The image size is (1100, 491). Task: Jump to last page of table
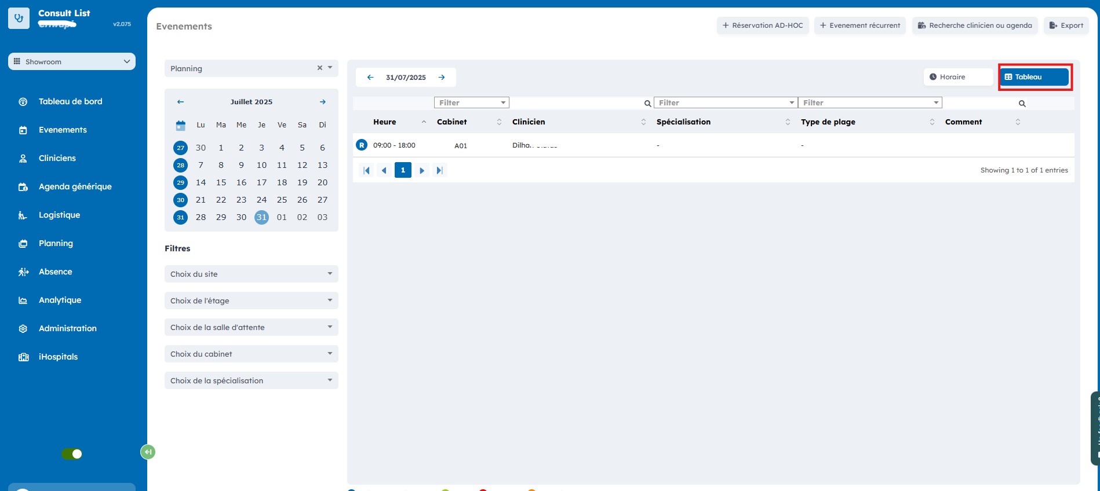439,170
